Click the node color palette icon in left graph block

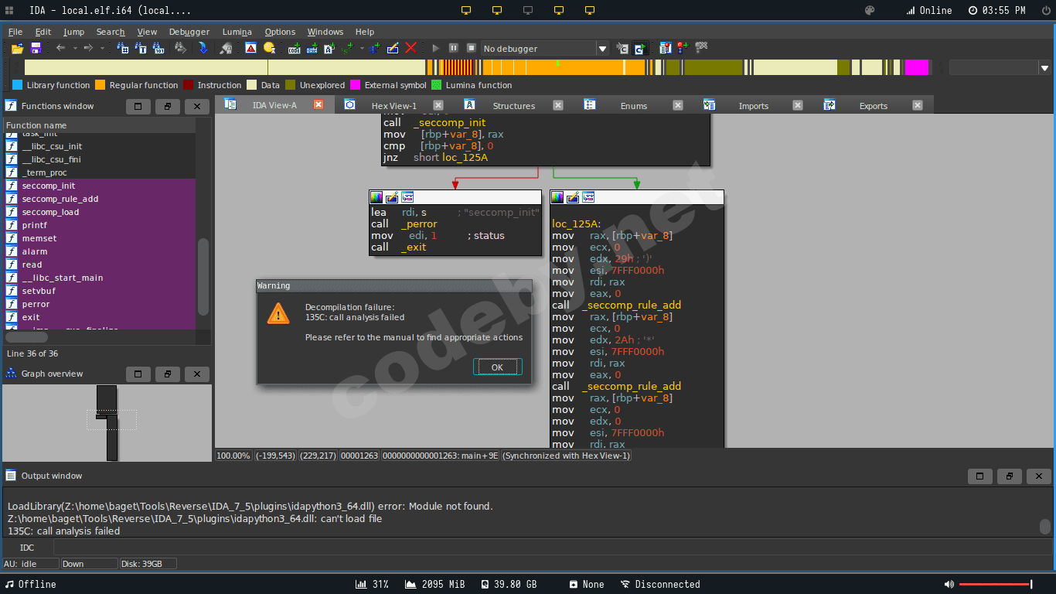[x=376, y=197]
